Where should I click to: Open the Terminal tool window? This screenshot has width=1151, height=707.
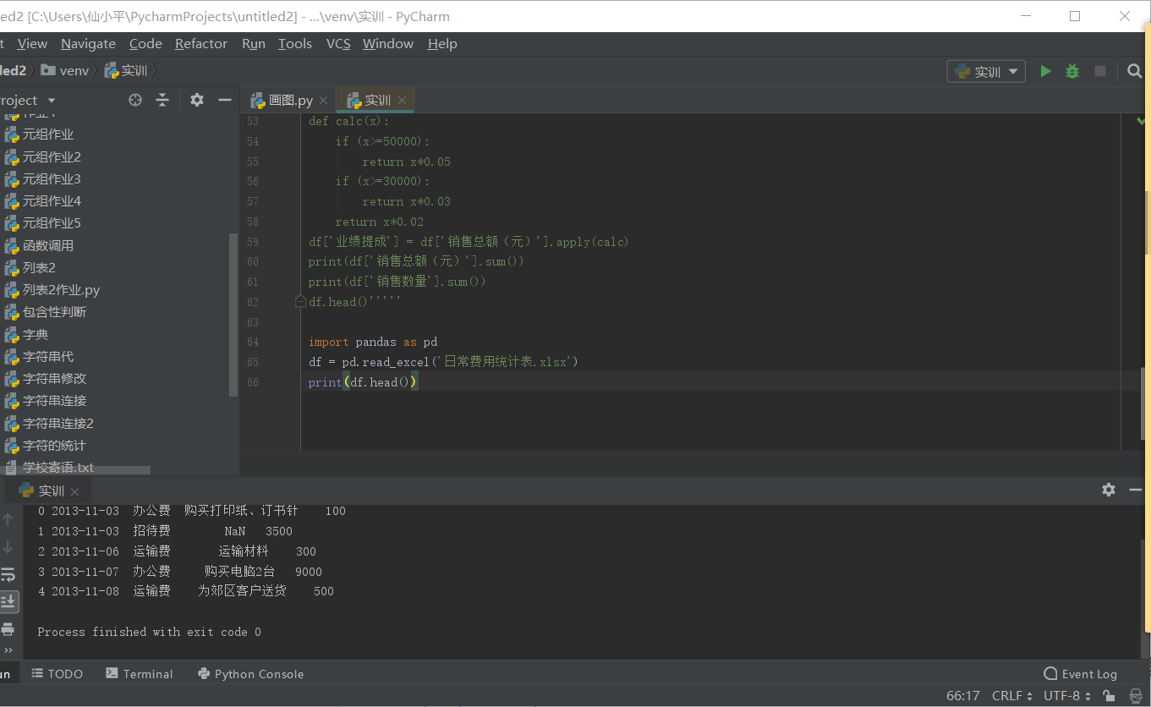140,674
